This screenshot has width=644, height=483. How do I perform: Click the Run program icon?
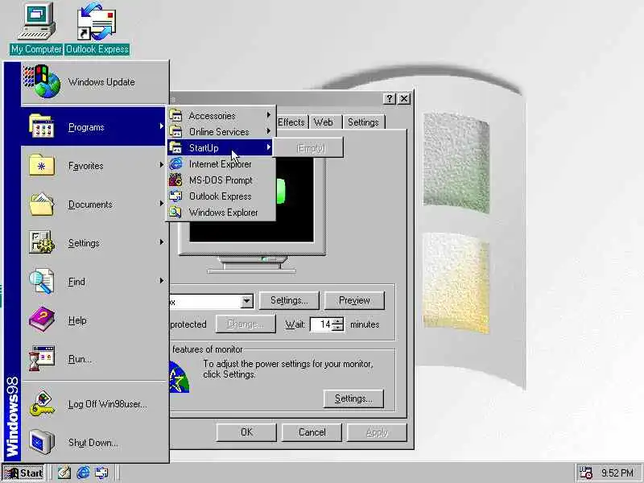(42, 358)
